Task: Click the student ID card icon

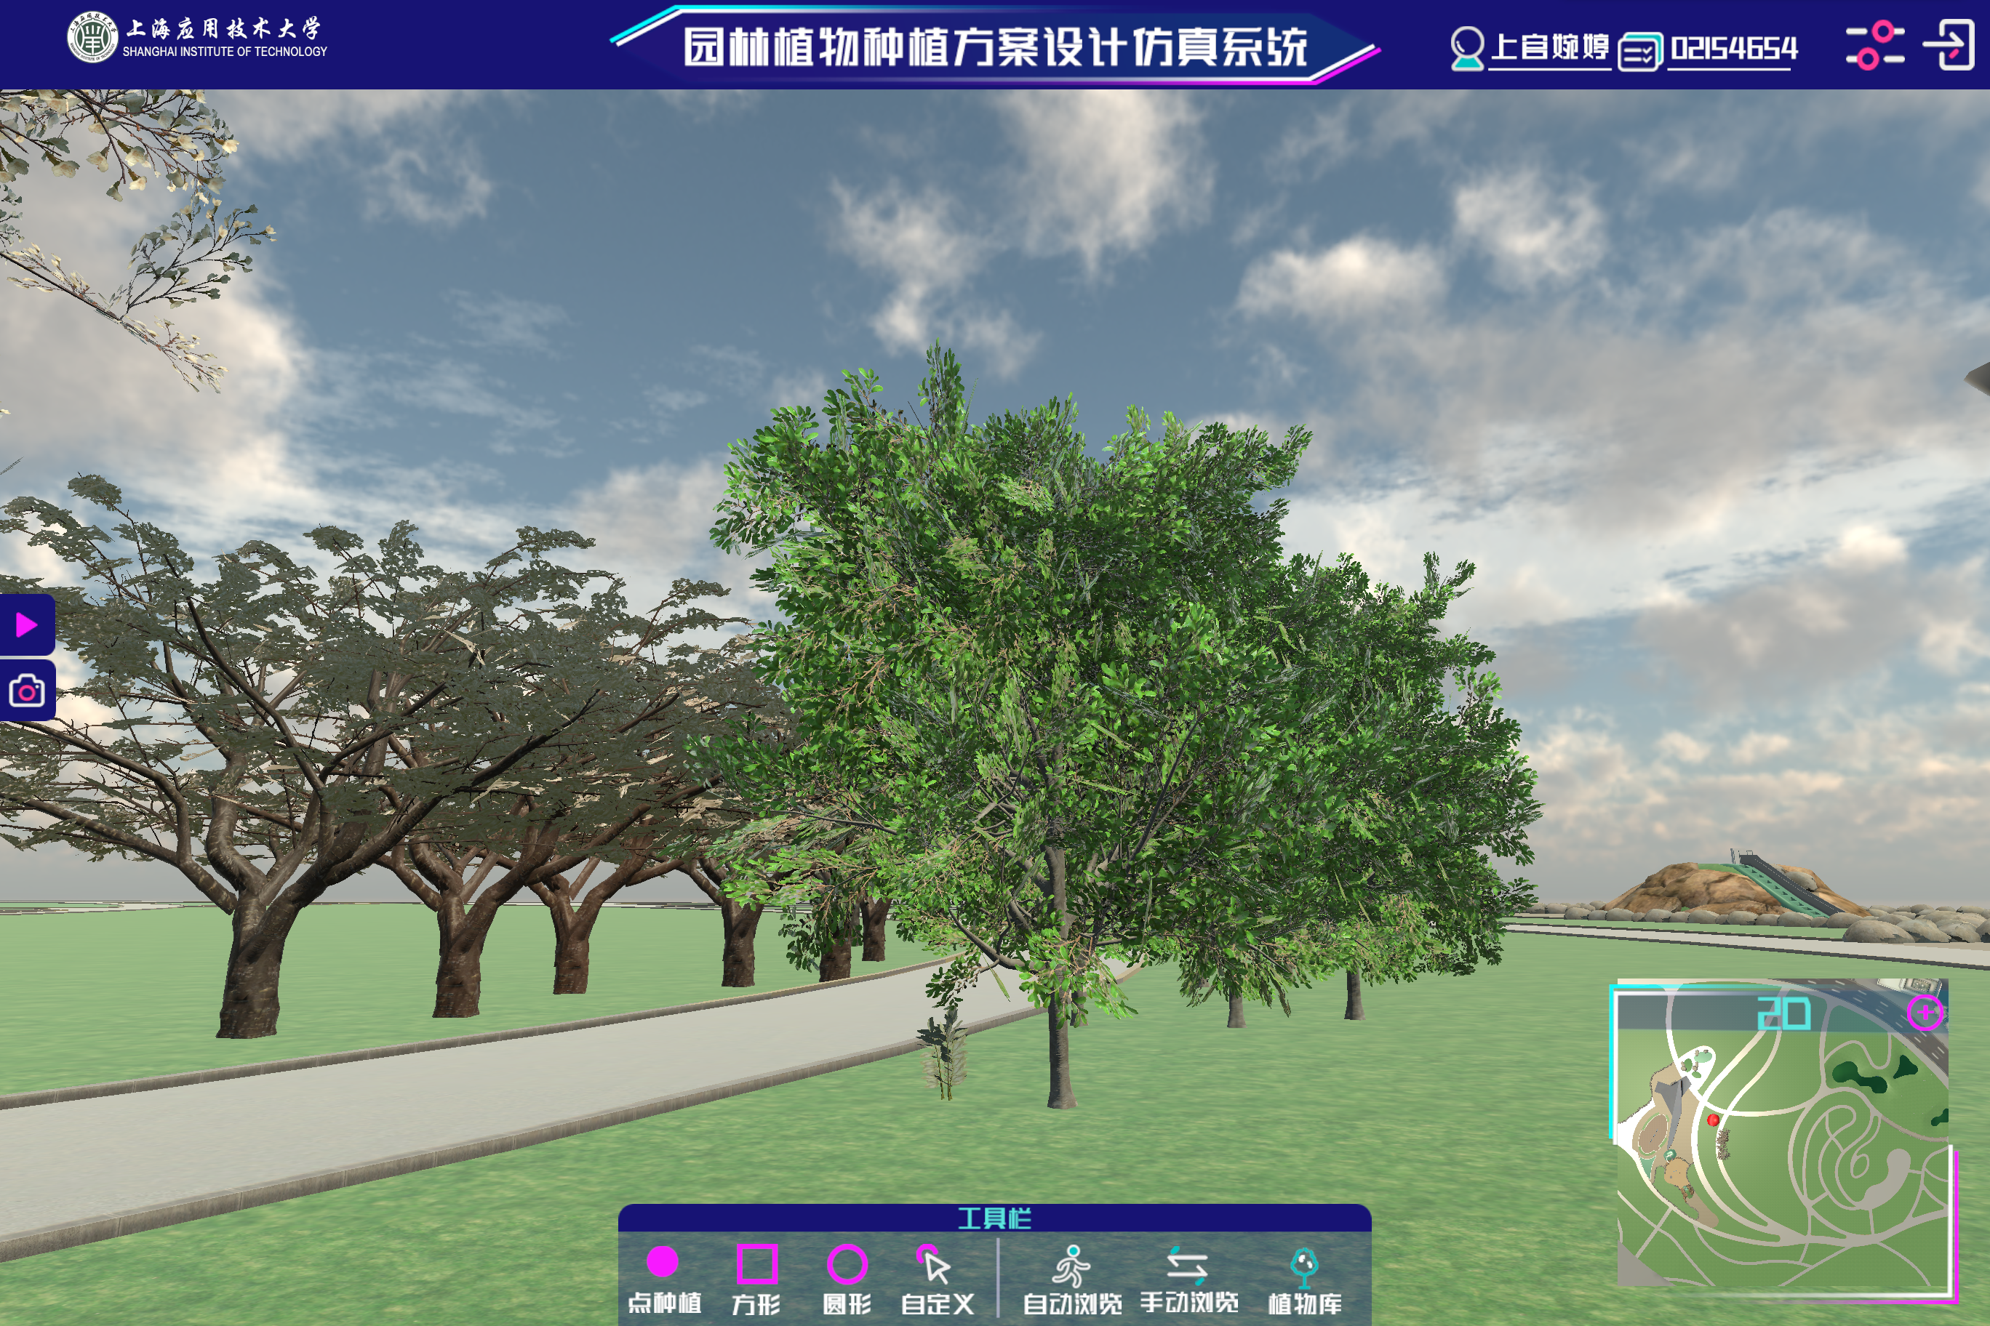Action: [1639, 52]
